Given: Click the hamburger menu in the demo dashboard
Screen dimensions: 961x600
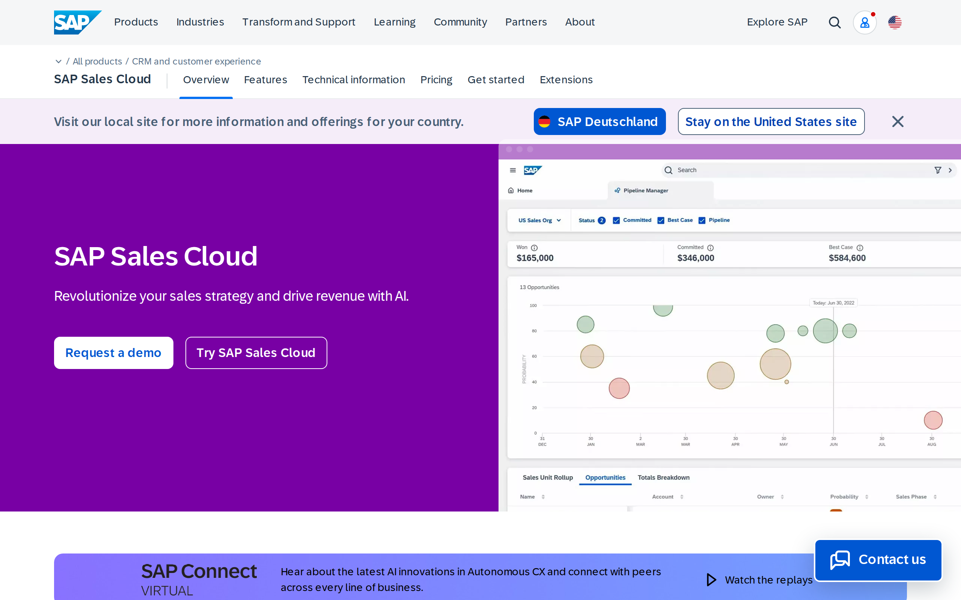Looking at the screenshot, I should [513, 170].
